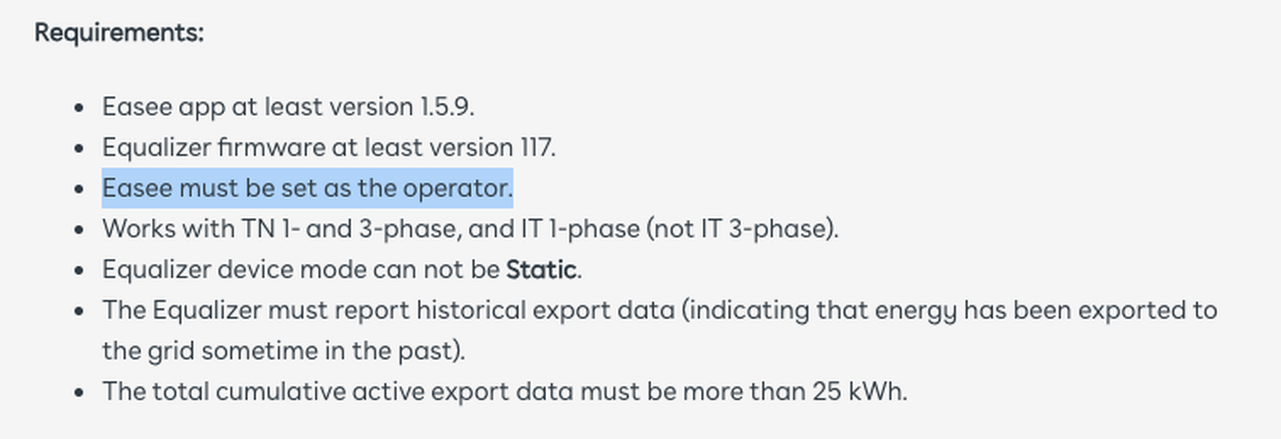The height and width of the screenshot is (439, 1281).
Task: Click the historical export data sentence
Action: coord(660,330)
